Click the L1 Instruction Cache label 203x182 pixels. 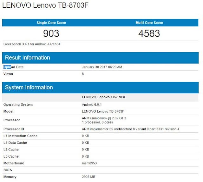point(20,136)
